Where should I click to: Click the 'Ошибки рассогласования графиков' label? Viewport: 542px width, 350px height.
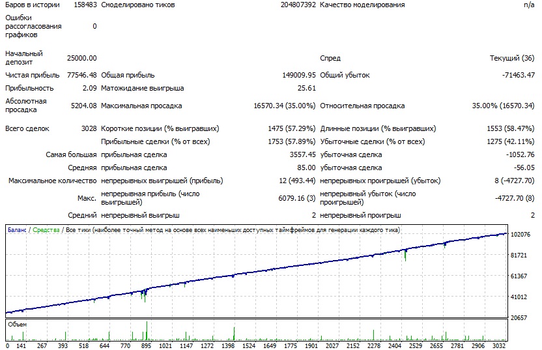tap(33, 26)
